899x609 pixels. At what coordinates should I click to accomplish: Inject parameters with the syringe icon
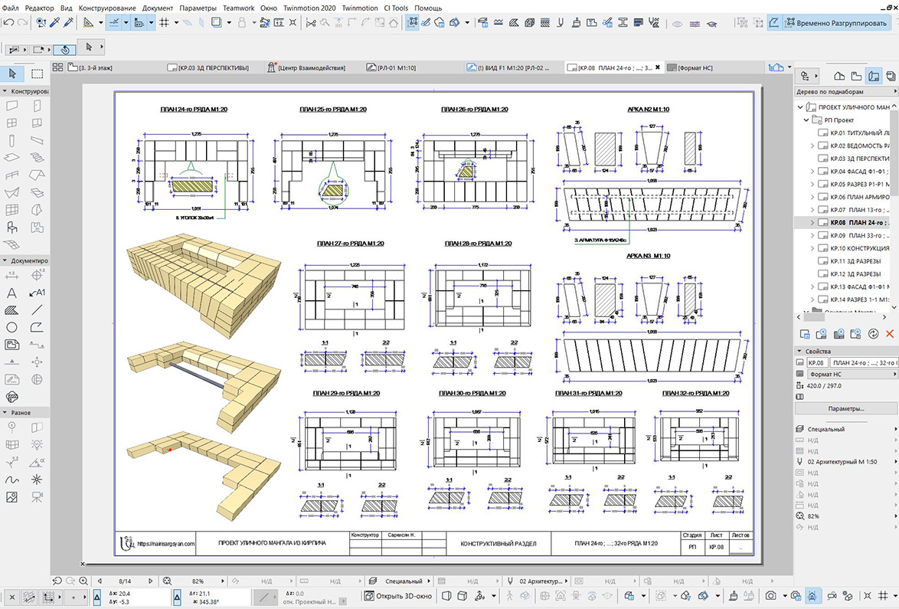68,22
